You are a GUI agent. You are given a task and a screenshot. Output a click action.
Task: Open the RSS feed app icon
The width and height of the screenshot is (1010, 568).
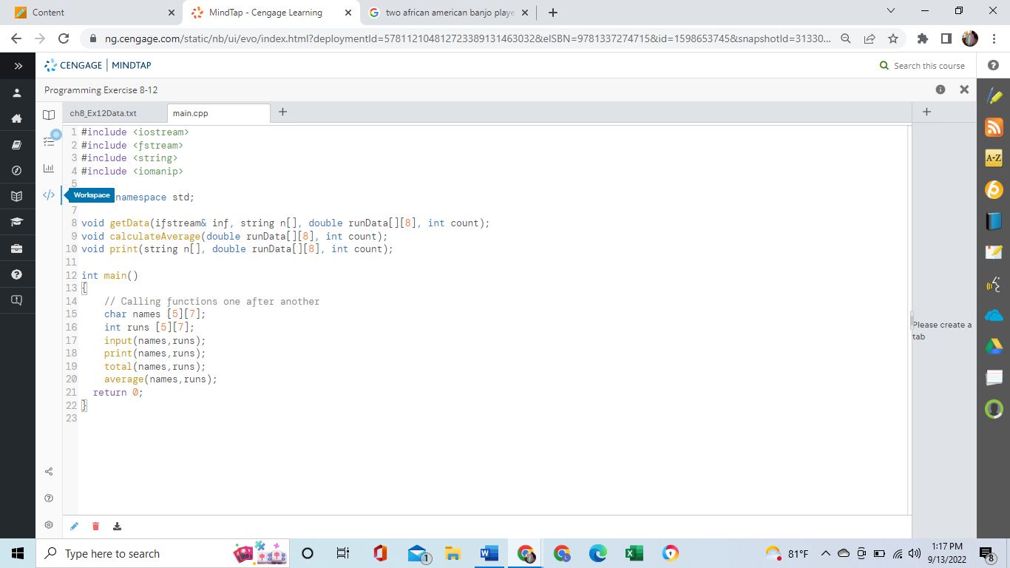(994, 127)
